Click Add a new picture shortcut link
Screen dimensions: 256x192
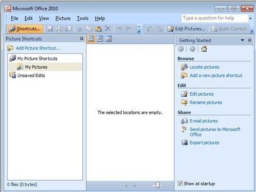click(216, 76)
